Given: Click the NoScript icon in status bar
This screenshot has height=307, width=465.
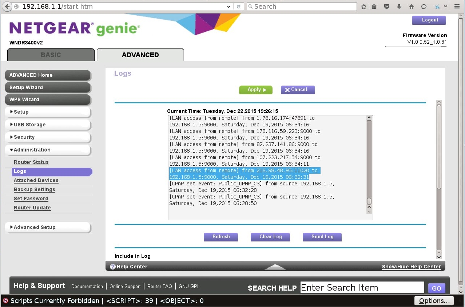Looking at the screenshot, I should (x=5, y=301).
